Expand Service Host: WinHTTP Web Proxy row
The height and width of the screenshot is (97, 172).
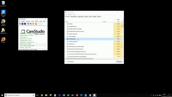[66, 54]
